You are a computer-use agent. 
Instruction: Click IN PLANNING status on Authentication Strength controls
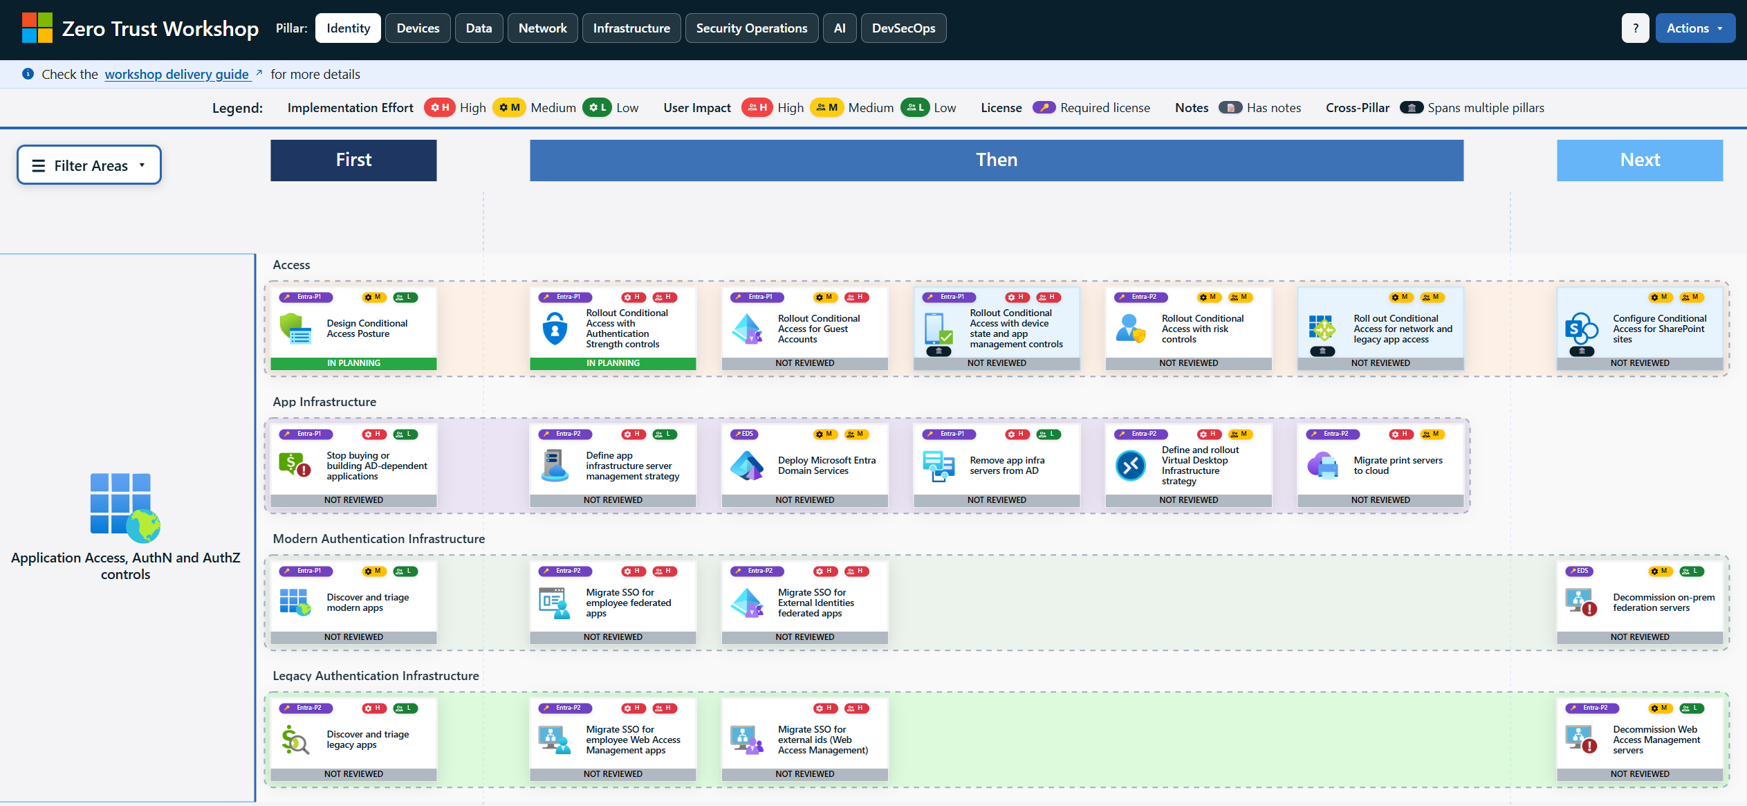tap(613, 364)
